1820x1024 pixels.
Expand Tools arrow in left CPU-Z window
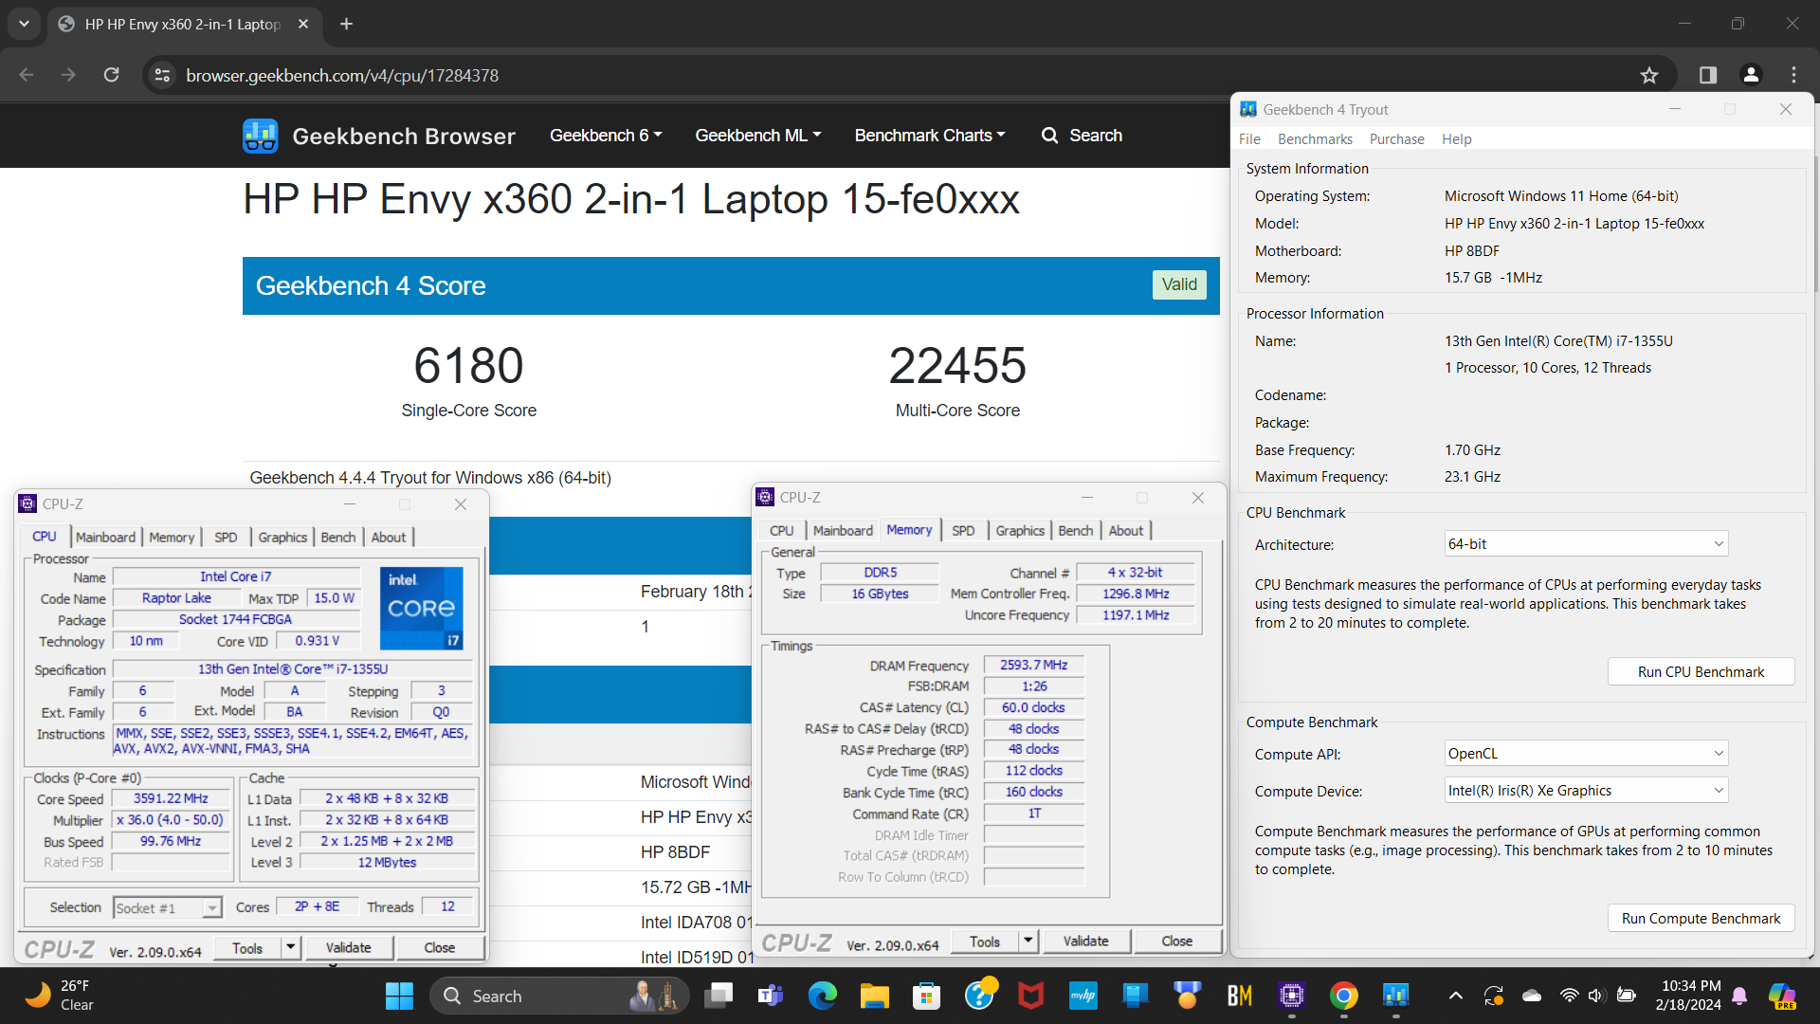(x=291, y=948)
